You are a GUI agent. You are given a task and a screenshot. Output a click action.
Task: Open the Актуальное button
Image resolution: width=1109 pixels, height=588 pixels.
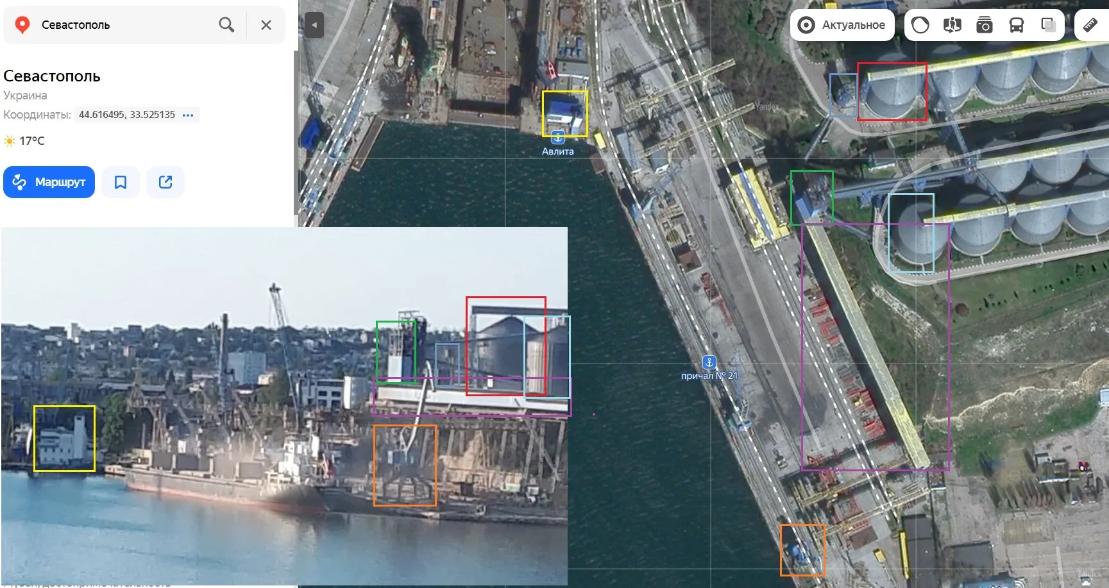(842, 25)
